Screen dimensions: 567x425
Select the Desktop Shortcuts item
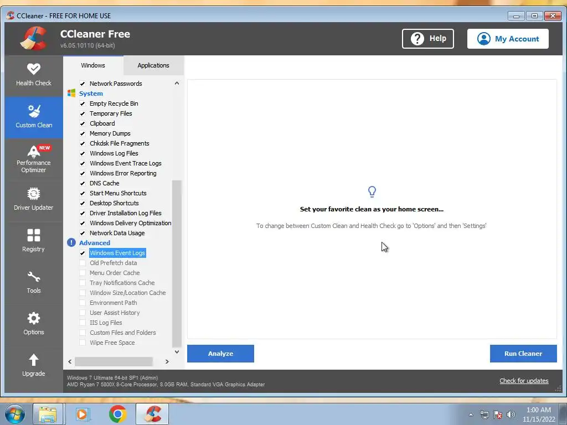tap(114, 203)
